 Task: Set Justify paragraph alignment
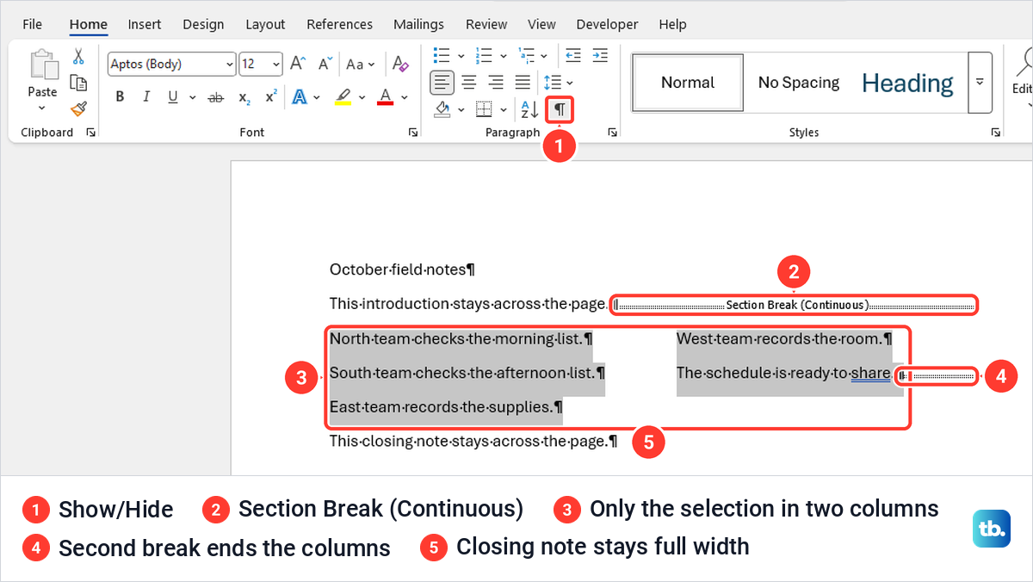click(x=523, y=83)
